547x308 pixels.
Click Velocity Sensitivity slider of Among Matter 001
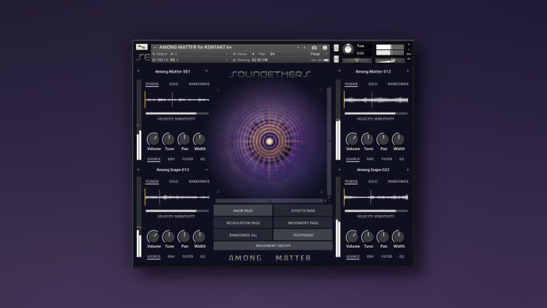pos(177,113)
